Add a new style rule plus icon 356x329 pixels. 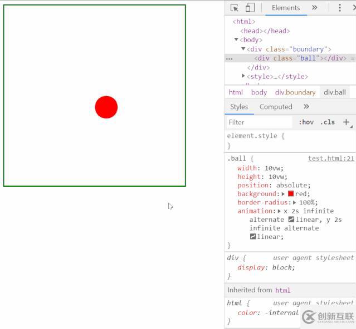346,122
